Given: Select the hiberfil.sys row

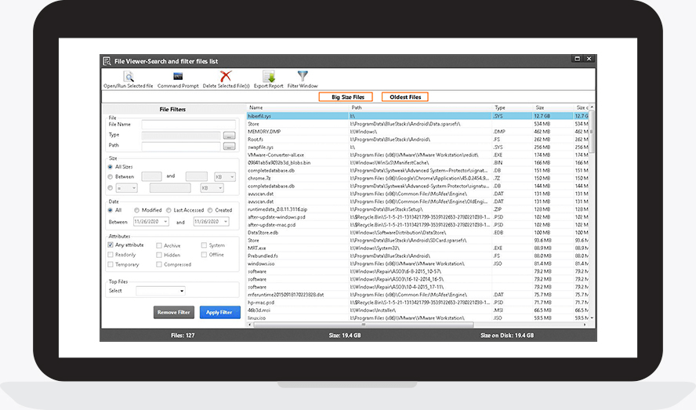Looking at the screenshot, I should [x=417, y=116].
